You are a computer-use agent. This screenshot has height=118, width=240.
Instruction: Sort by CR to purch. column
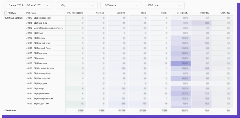183,13
